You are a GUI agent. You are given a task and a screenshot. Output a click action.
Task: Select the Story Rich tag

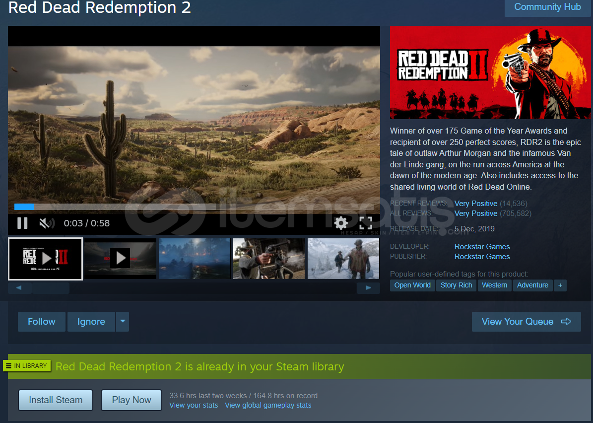pos(456,285)
